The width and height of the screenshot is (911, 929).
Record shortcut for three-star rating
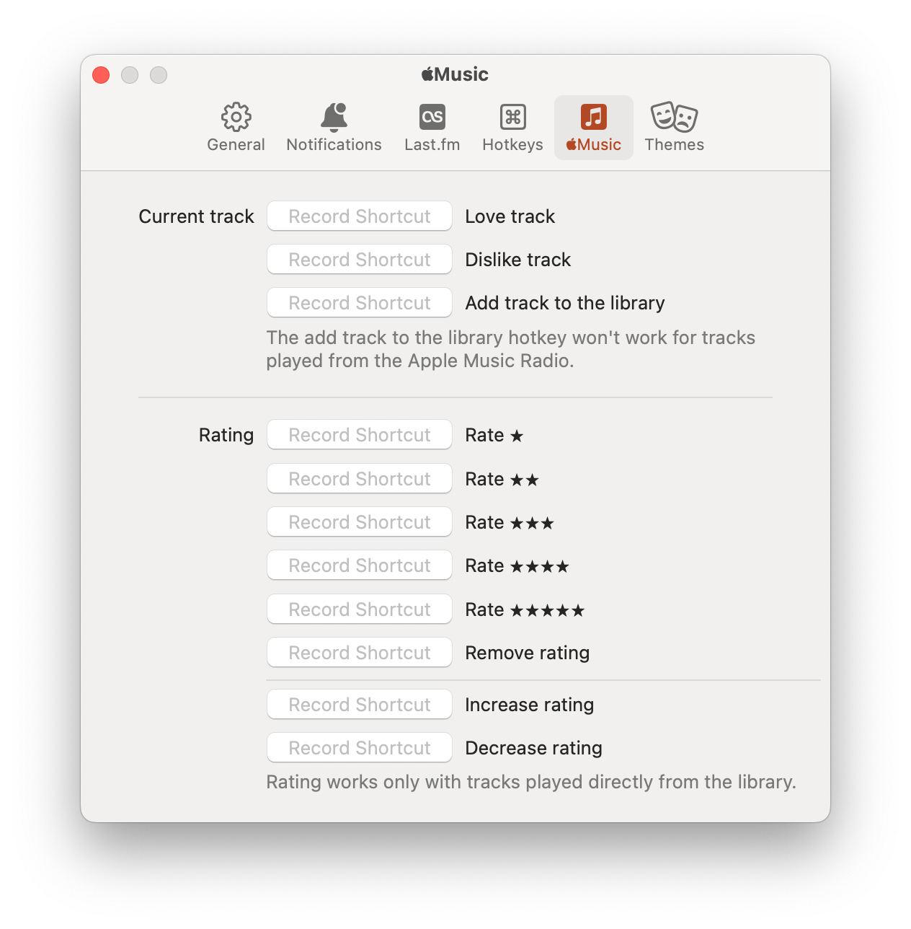tap(360, 522)
